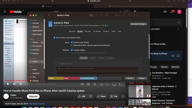The width and height of the screenshot is (192, 108).
Task: Loop the playlist icon
Action: coord(178,56)
